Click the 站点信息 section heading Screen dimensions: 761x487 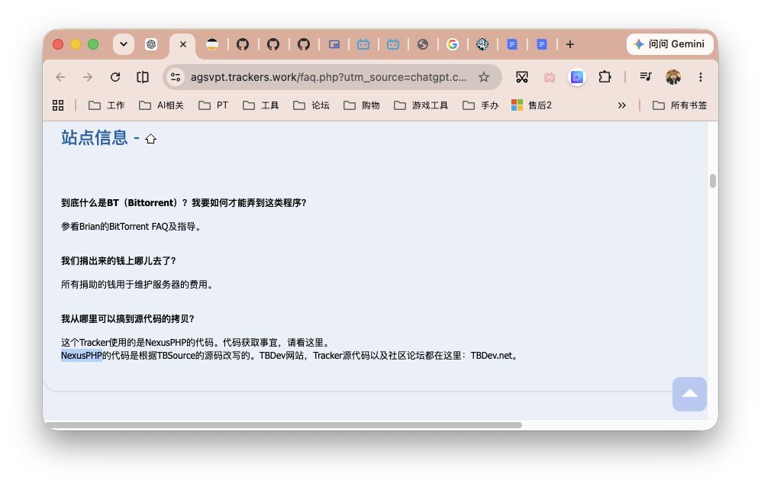click(94, 138)
